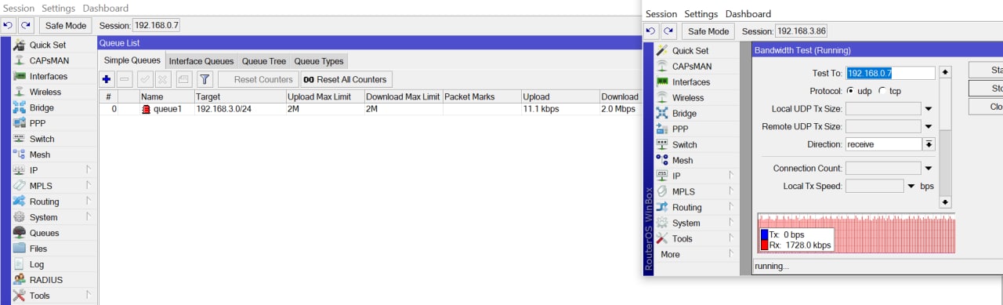Click the Direction receive field
This screenshot has width=1003, height=305.
click(x=884, y=144)
